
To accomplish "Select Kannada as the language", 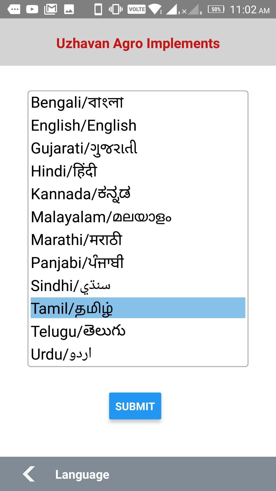I will pyautogui.click(x=81, y=194).
